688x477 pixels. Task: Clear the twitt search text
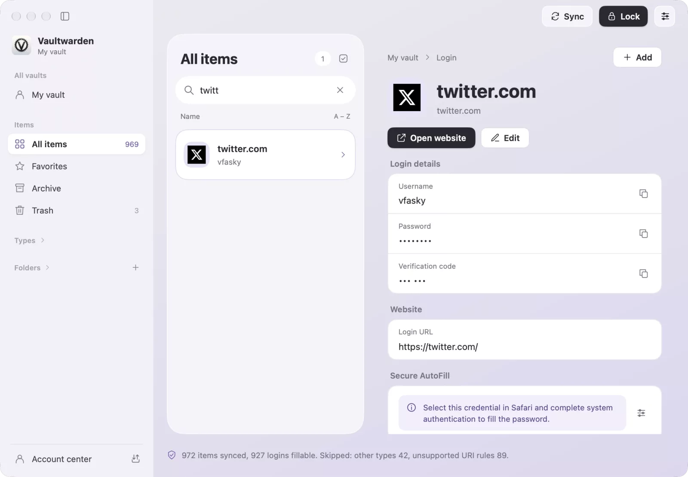pyautogui.click(x=340, y=90)
